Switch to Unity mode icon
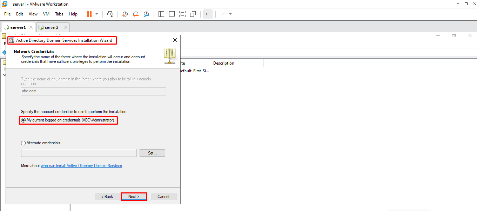This screenshot has width=477, height=211. pos(193,14)
